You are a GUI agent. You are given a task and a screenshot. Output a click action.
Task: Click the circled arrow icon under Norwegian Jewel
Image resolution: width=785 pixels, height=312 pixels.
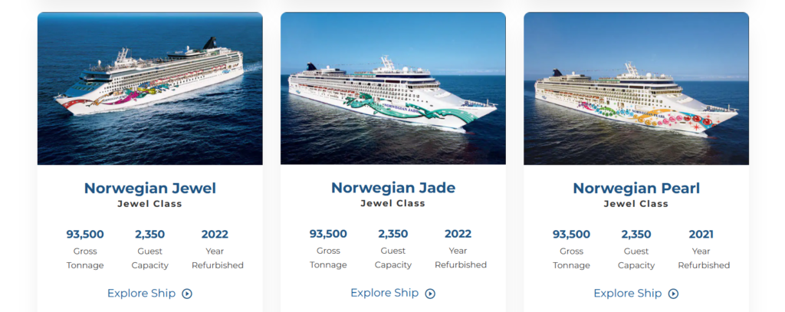187,294
